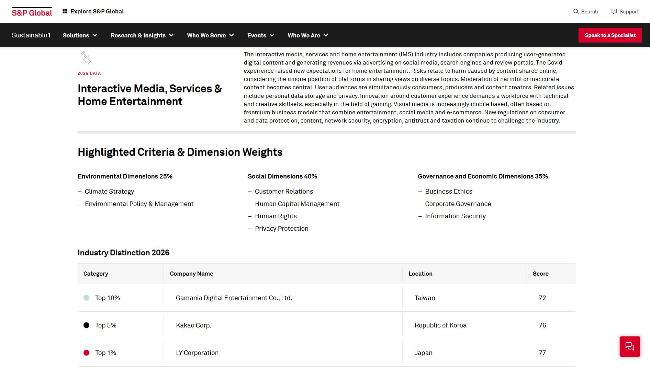Click the Top 1% red dot
Image resolution: width=650 pixels, height=369 pixels.
pyautogui.click(x=87, y=353)
